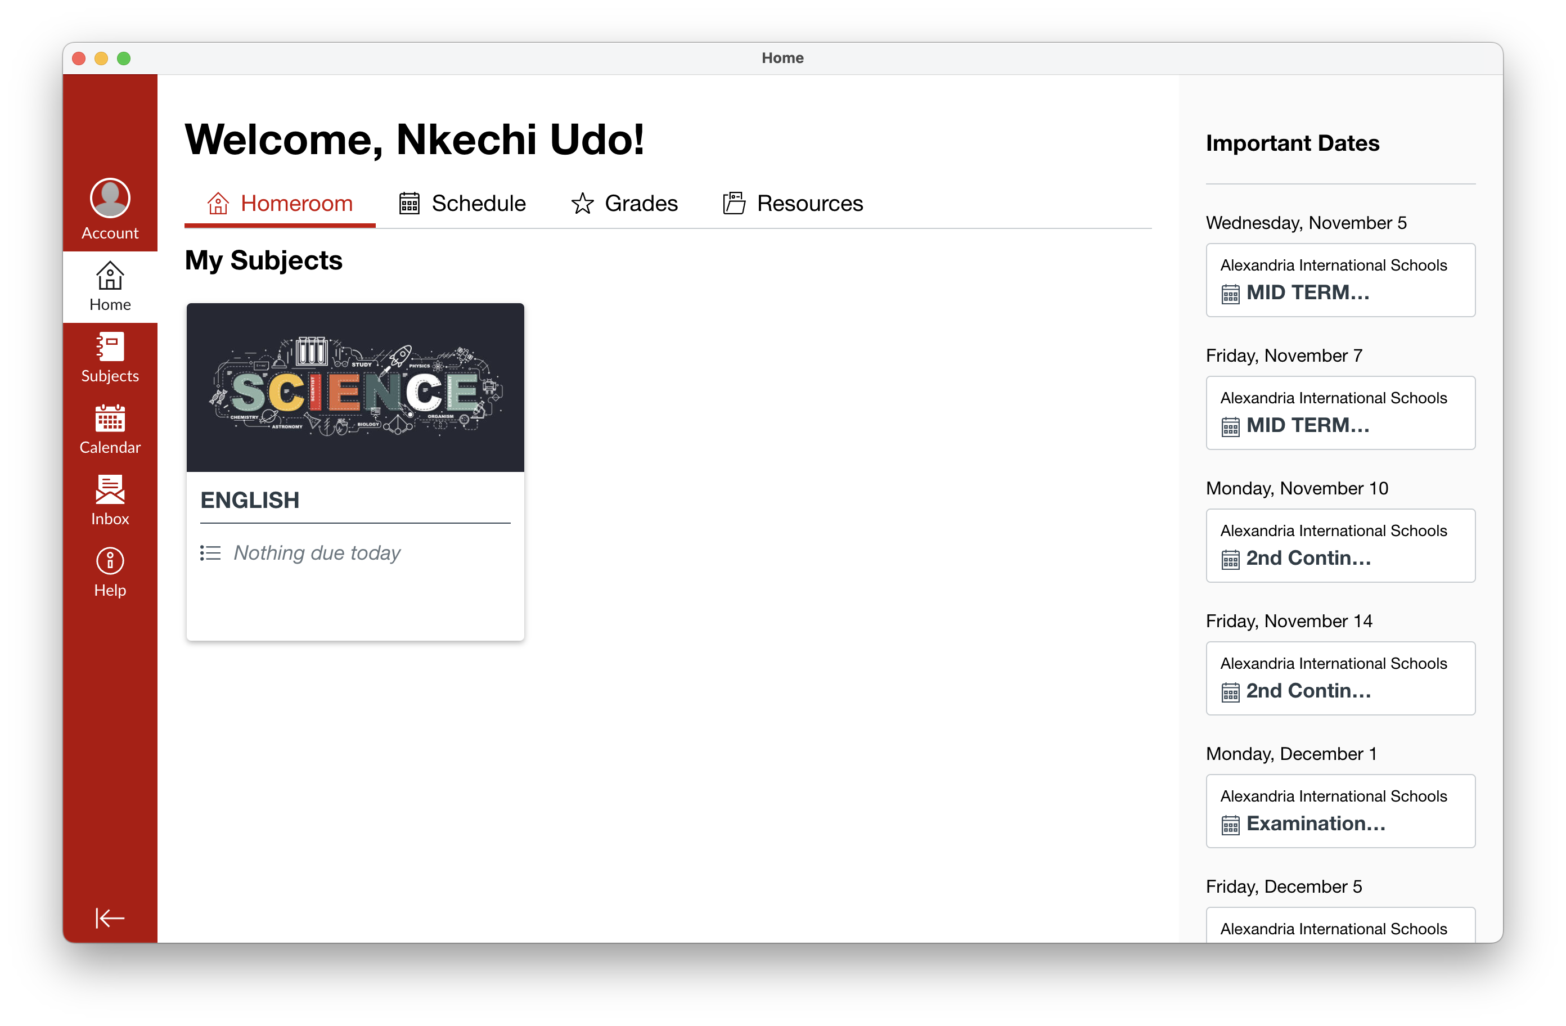Switch to the Homeroom tab
Image resolution: width=1566 pixels, height=1026 pixels.
(x=280, y=204)
